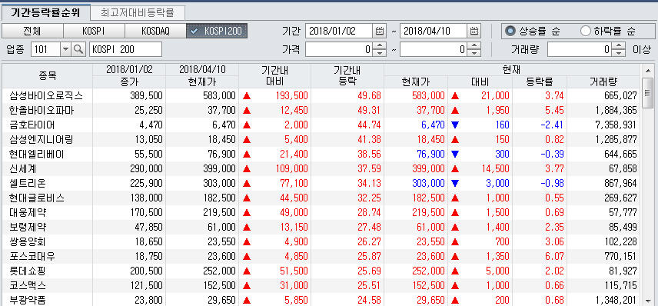
Task: Increase the 거래량 value with up arrow
Action: pos(619,46)
